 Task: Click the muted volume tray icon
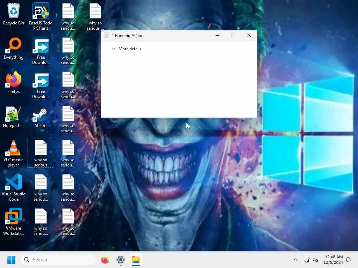click(315, 260)
